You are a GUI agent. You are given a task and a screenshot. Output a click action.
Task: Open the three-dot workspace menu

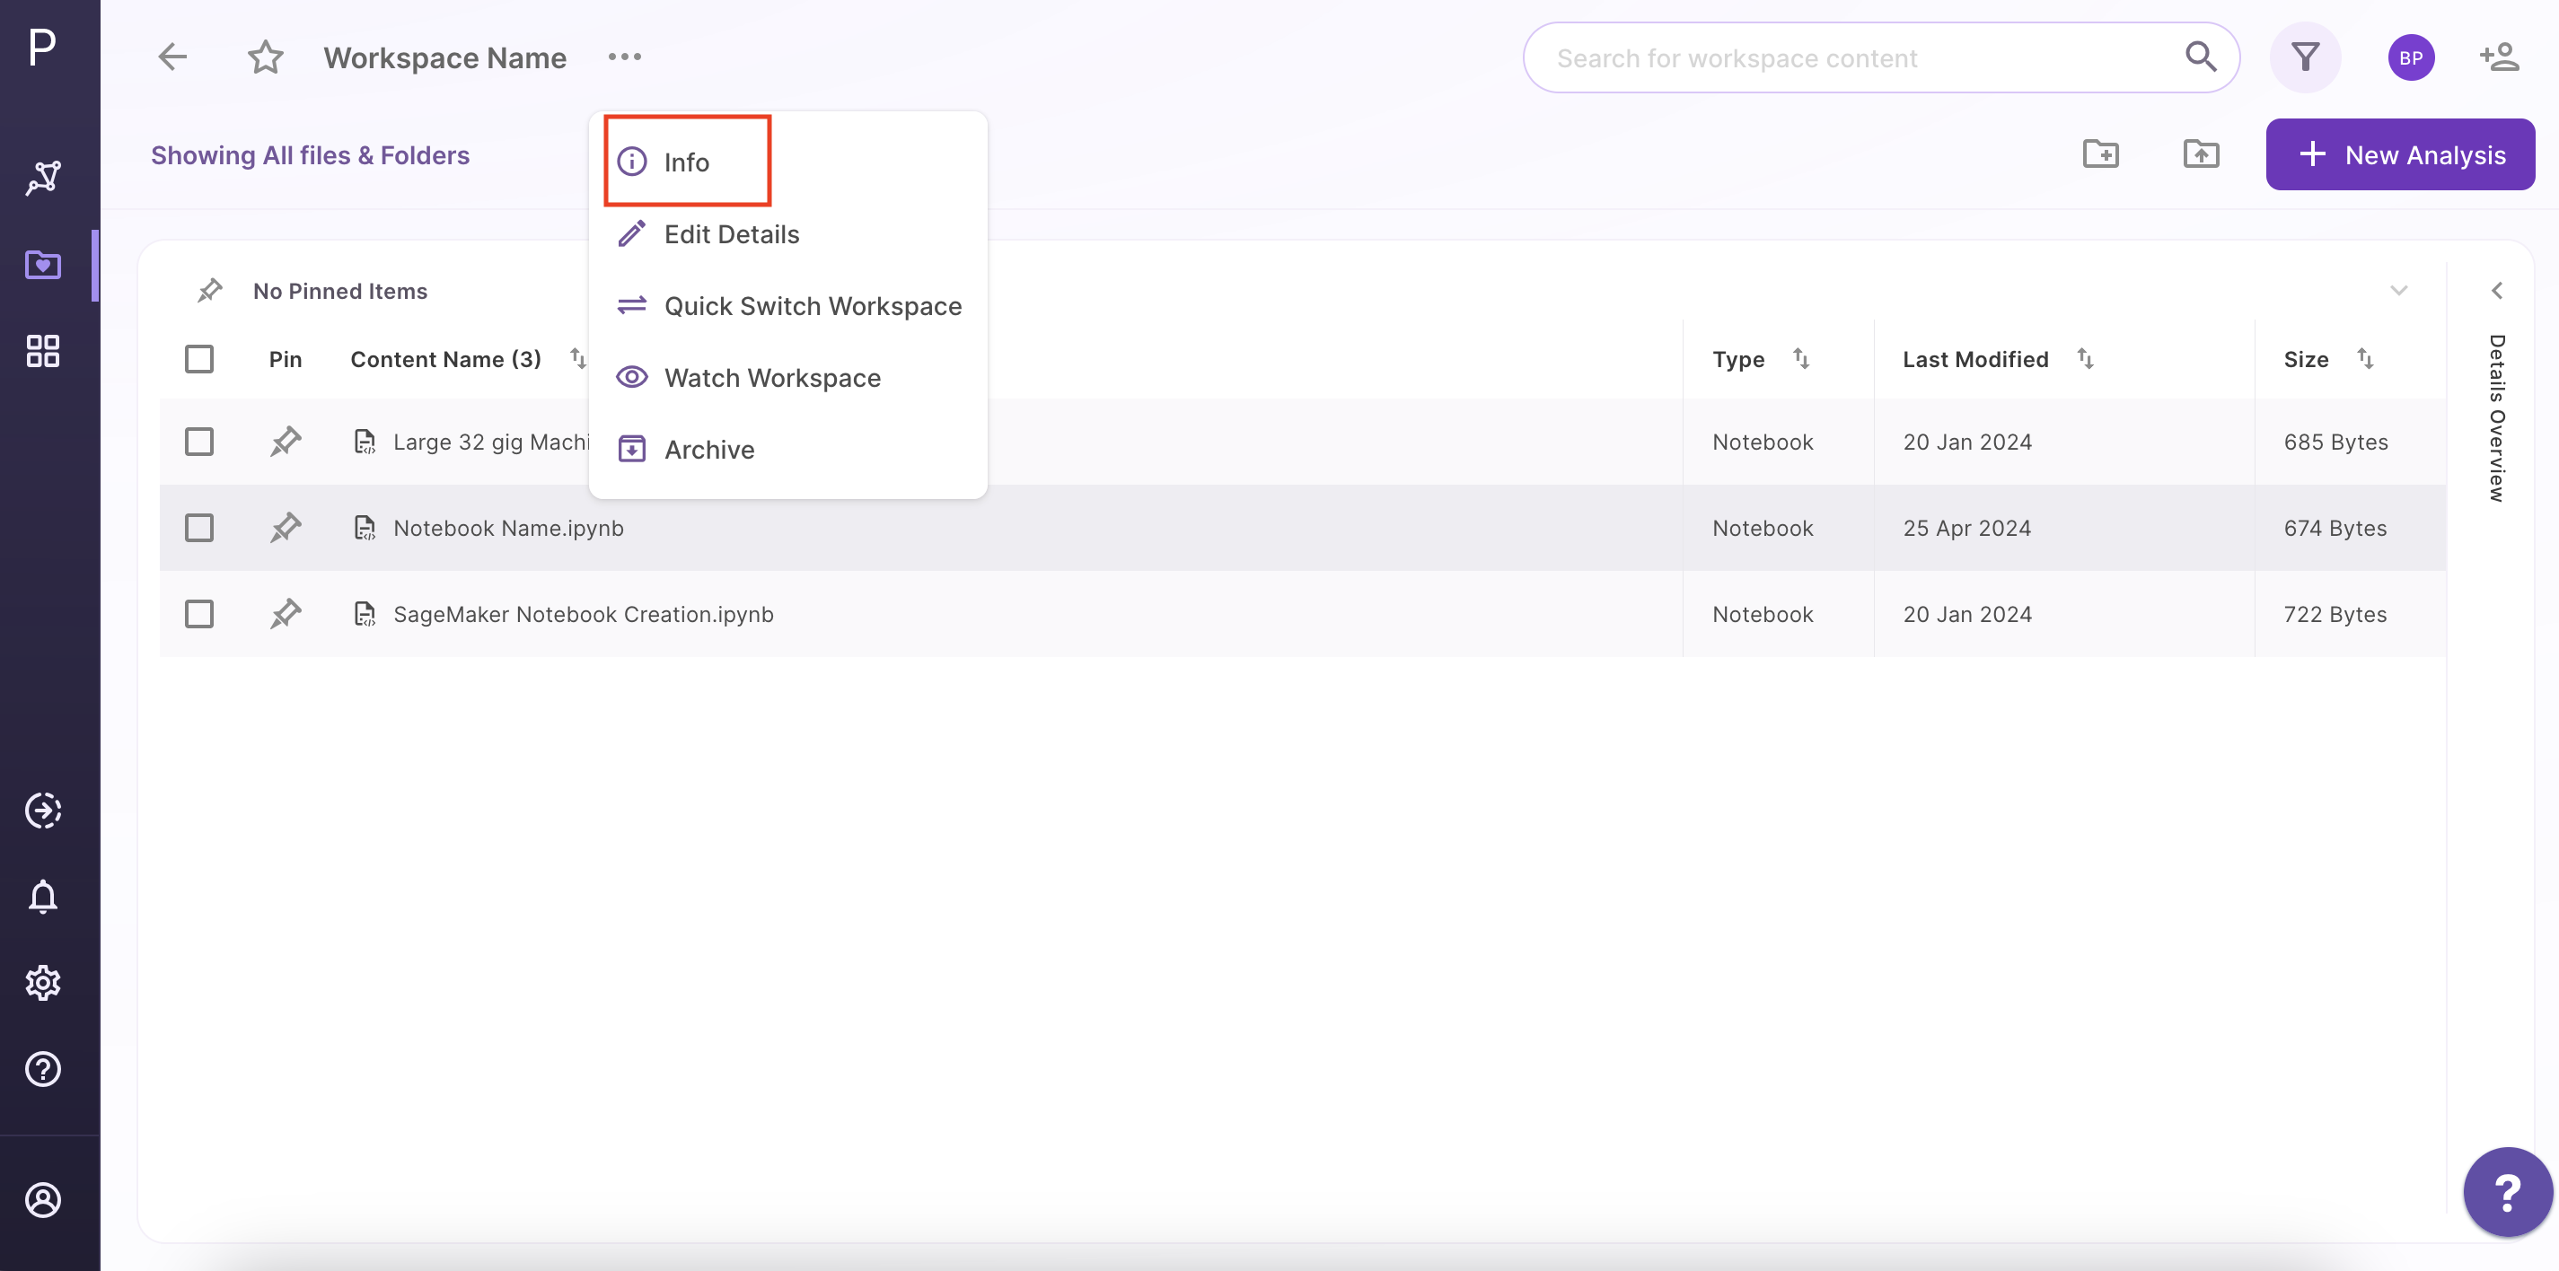coord(625,57)
